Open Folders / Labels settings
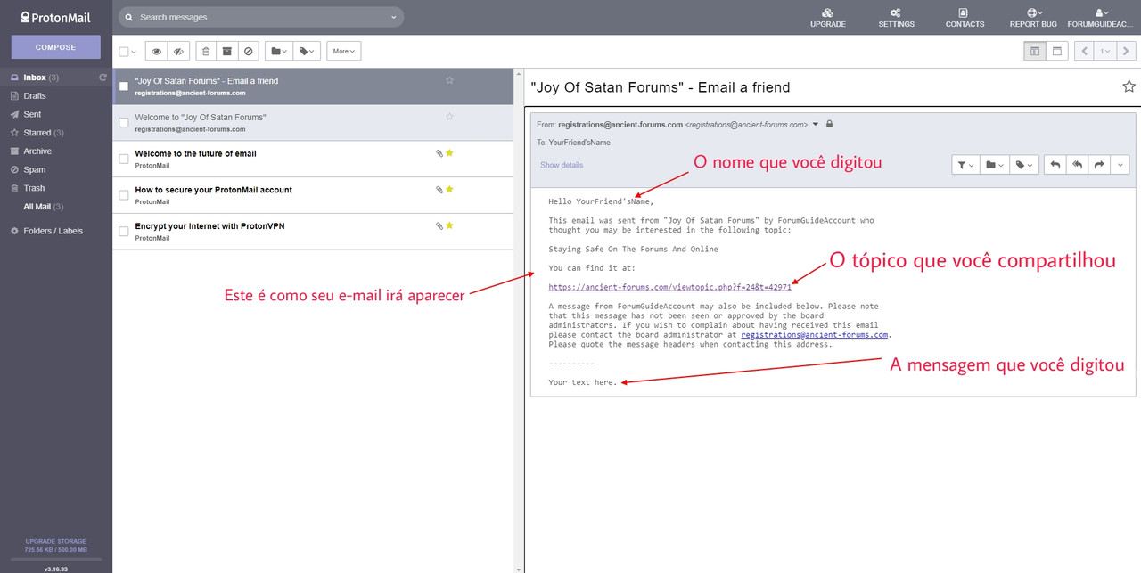This screenshot has width=1141, height=573. point(53,231)
